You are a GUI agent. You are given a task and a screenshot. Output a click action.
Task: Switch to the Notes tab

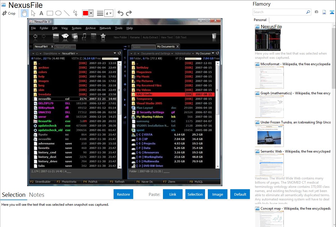37,195
